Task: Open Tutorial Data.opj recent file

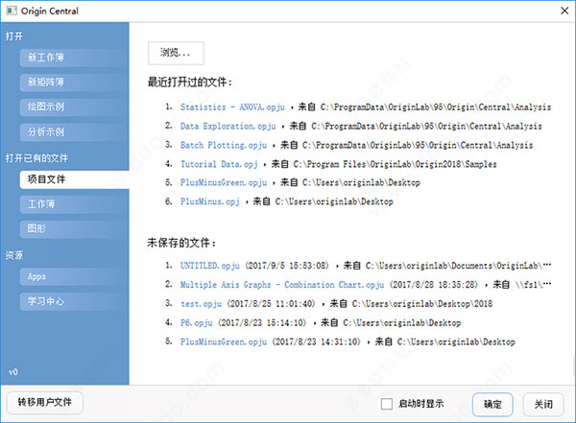Action: point(219,164)
